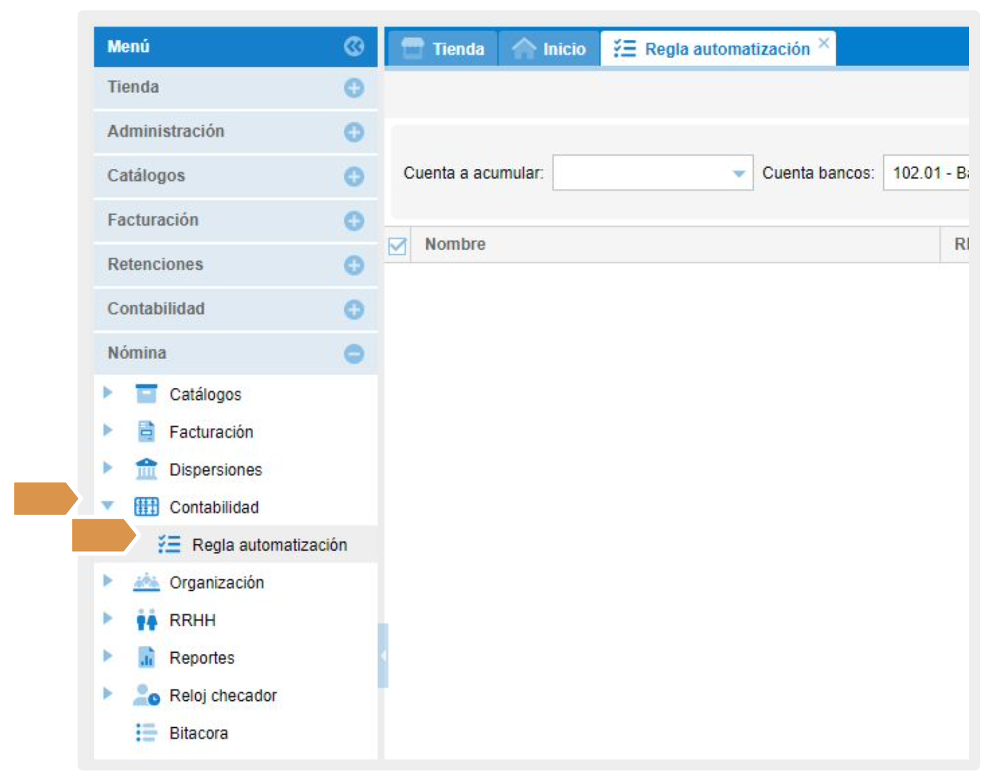Click the Reportes chart document icon

pos(146,658)
